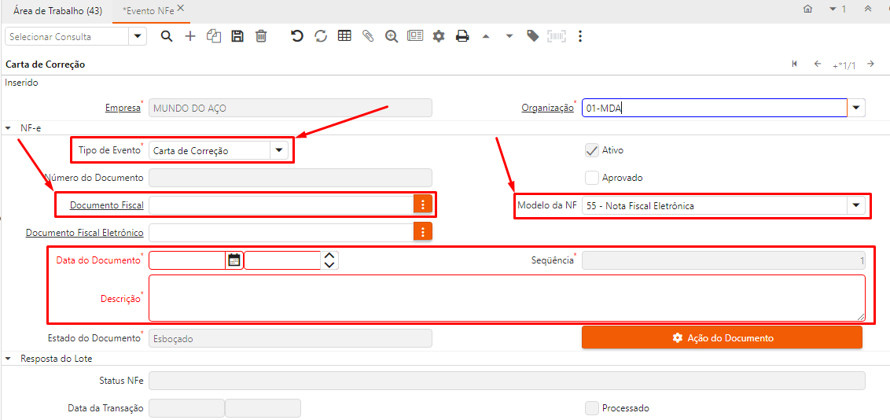Select the Evento NFe tab

click(x=147, y=9)
